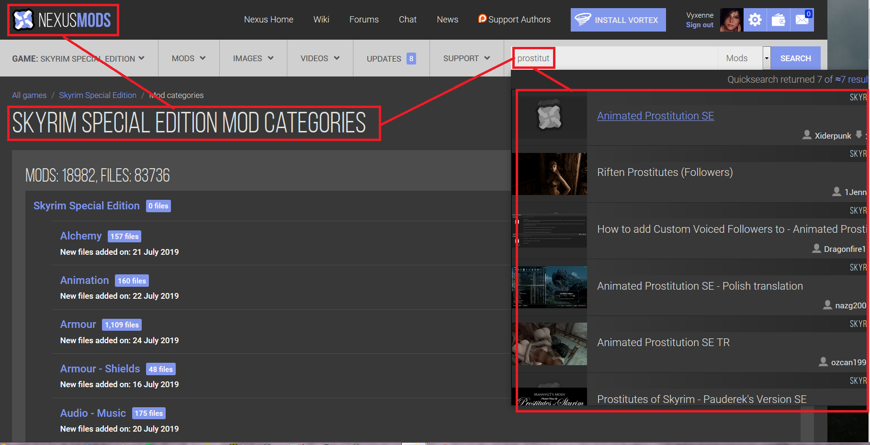Image resolution: width=870 pixels, height=445 pixels.
Task: Open the News navigation item
Action: (x=447, y=20)
